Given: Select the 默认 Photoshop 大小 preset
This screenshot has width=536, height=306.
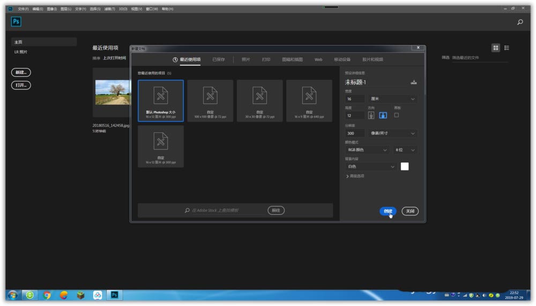Looking at the screenshot, I should 161,101.
